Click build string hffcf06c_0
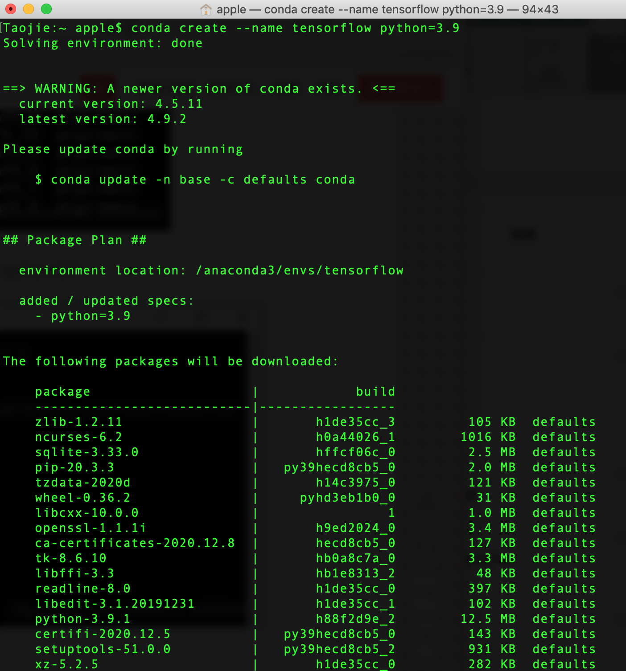Image resolution: width=626 pixels, height=671 pixels. coord(356,452)
